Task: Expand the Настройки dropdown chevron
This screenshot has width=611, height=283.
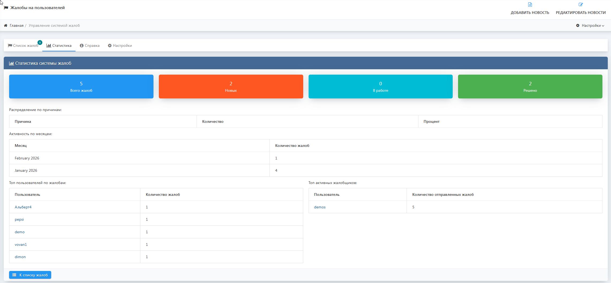Action: coord(603,26)
